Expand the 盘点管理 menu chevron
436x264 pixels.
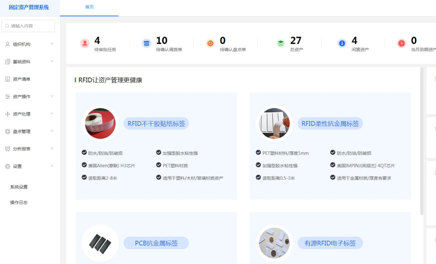click(x=52, y=131)
